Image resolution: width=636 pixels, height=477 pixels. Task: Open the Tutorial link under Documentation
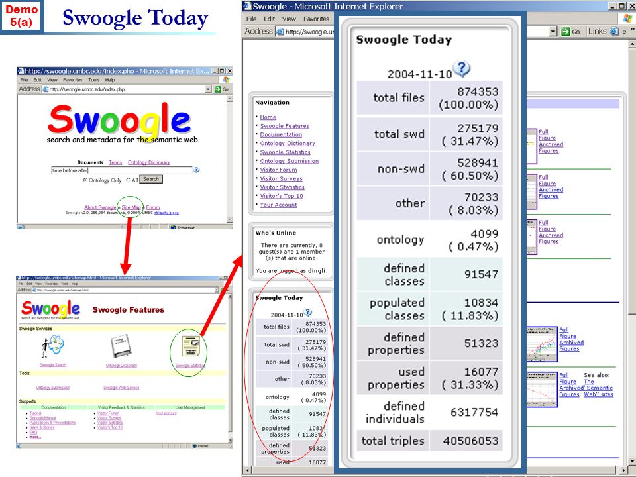pos(35,413)
